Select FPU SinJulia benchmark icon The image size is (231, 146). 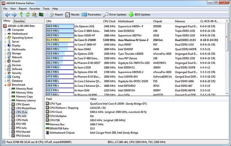coord(13,135)
